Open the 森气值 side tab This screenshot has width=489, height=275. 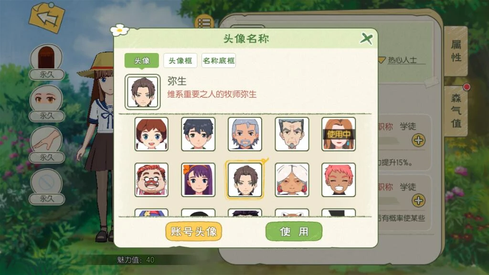click(456, 111)
